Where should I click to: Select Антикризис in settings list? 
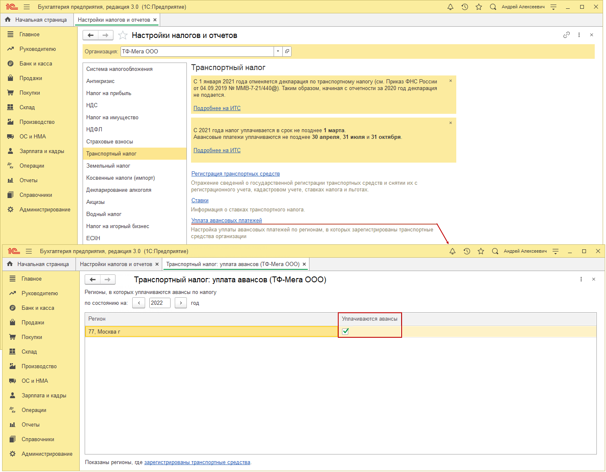(134, 81)
